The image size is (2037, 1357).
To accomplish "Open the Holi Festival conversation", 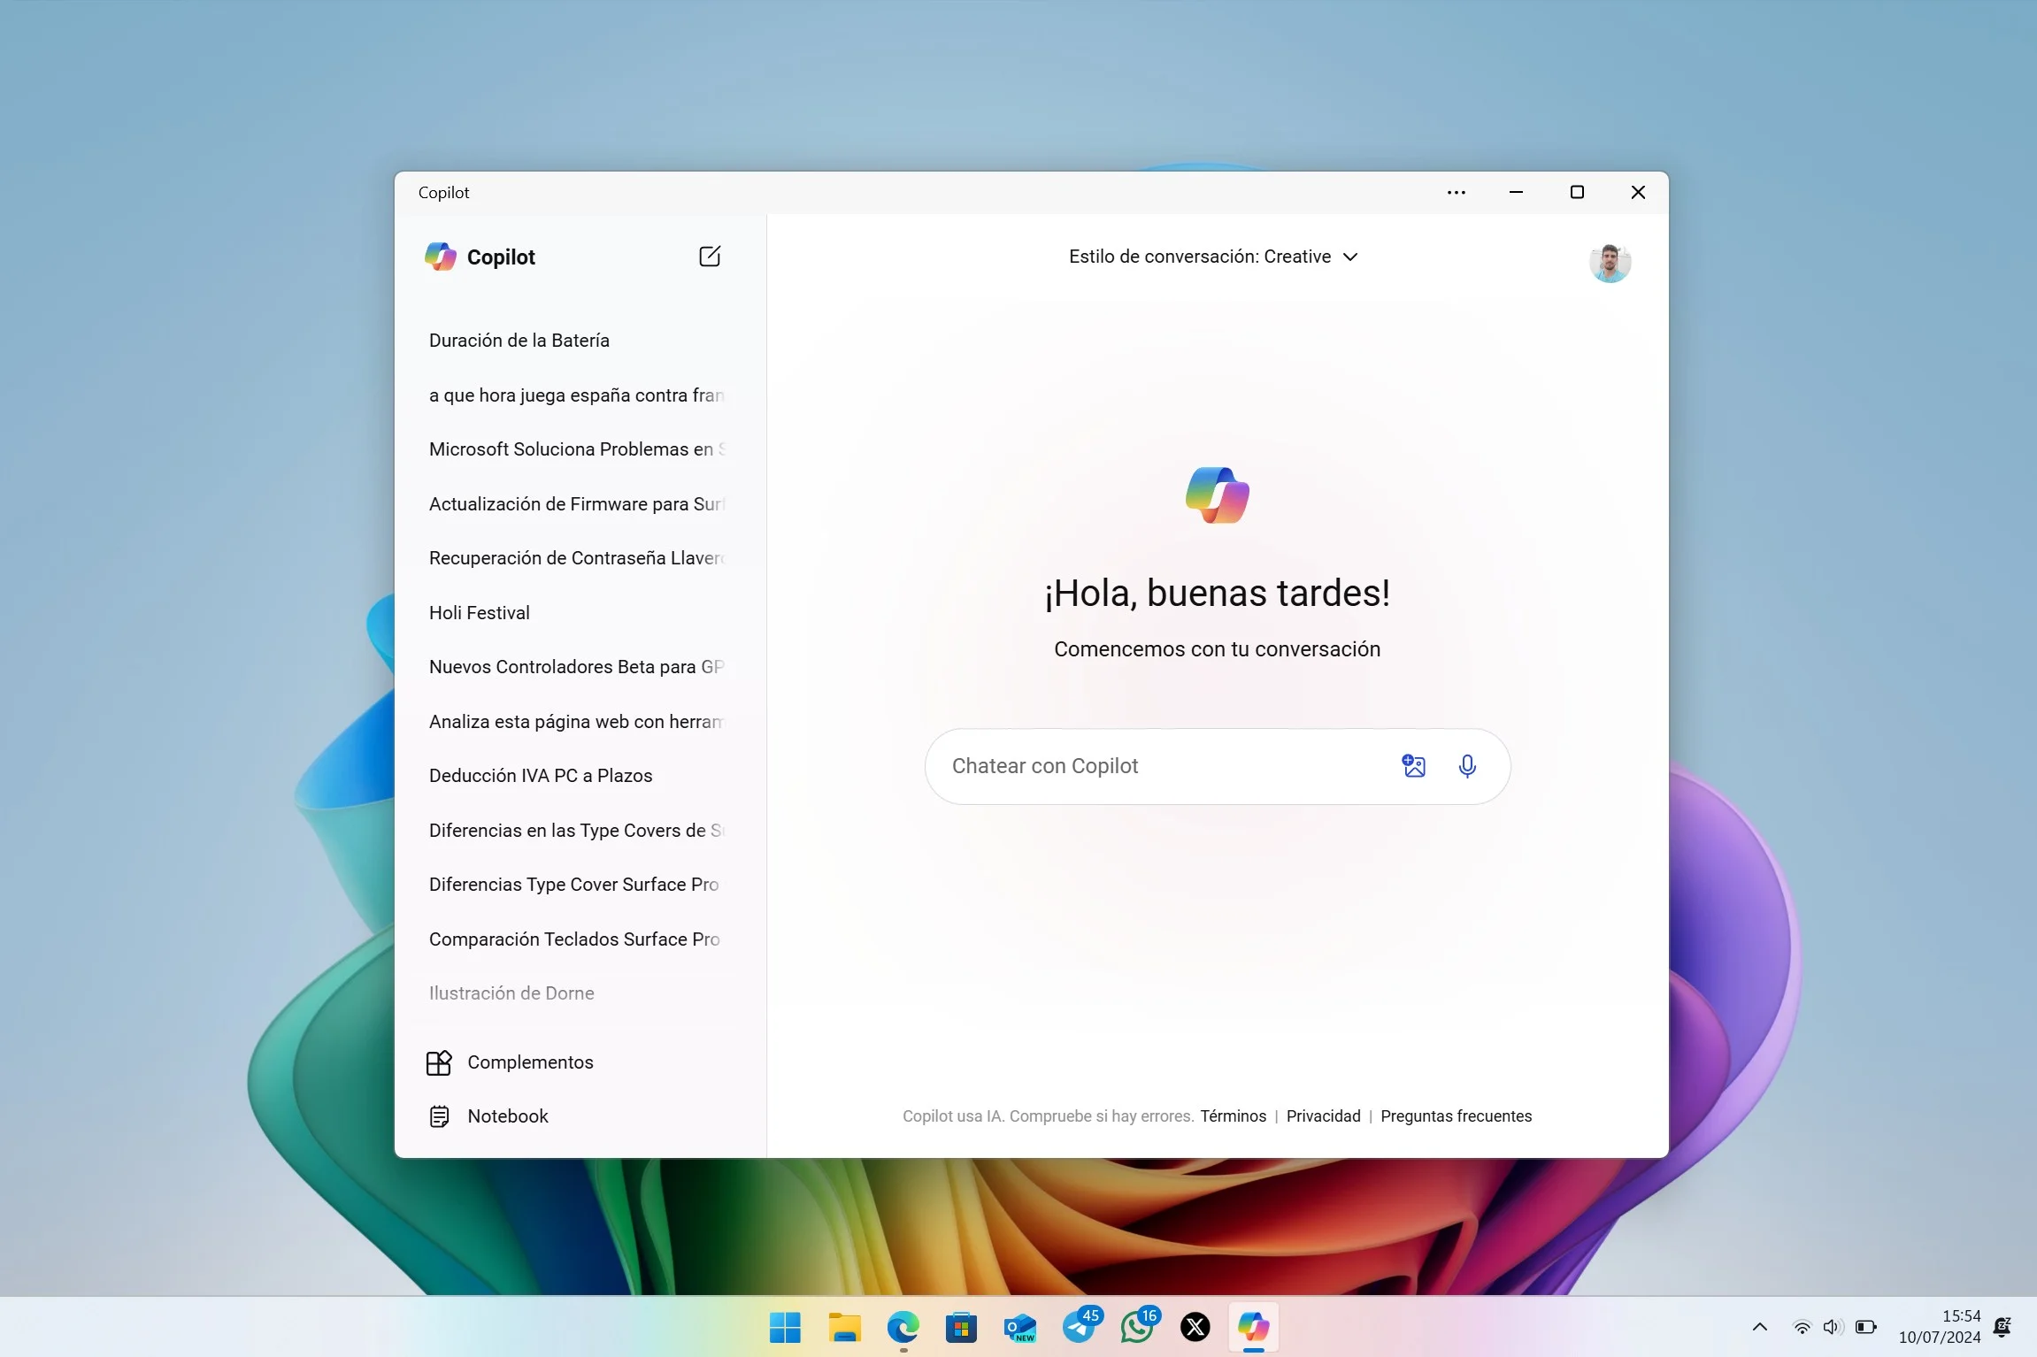I will click(479, 611).
